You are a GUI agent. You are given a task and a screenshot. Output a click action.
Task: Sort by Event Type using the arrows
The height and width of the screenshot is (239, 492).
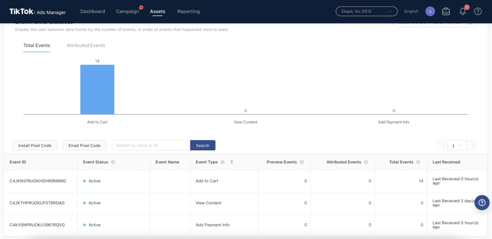[x=232, y=162]
